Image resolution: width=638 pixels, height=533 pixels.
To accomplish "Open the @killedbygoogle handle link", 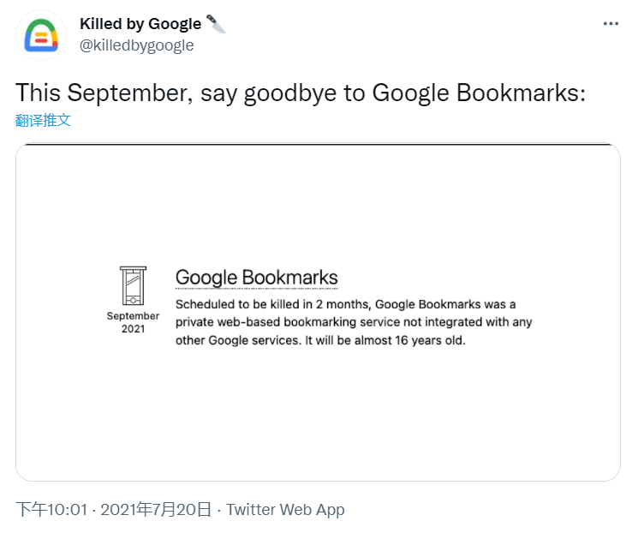I will (137, 45).
